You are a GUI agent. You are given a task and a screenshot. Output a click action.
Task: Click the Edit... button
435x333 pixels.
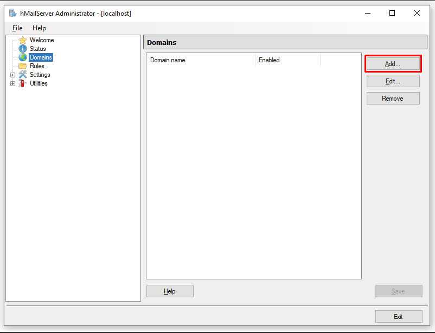click(393, 81)
